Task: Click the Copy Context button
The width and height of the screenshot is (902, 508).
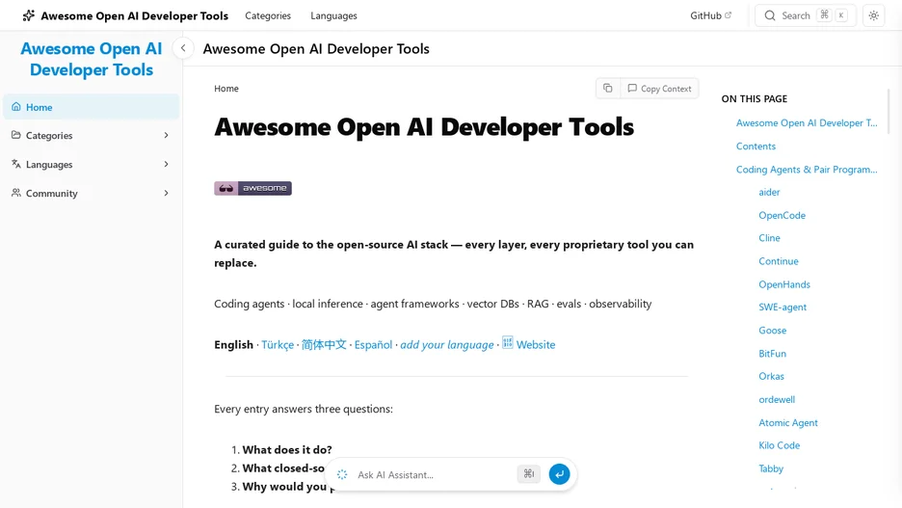Action: point(659,88)
